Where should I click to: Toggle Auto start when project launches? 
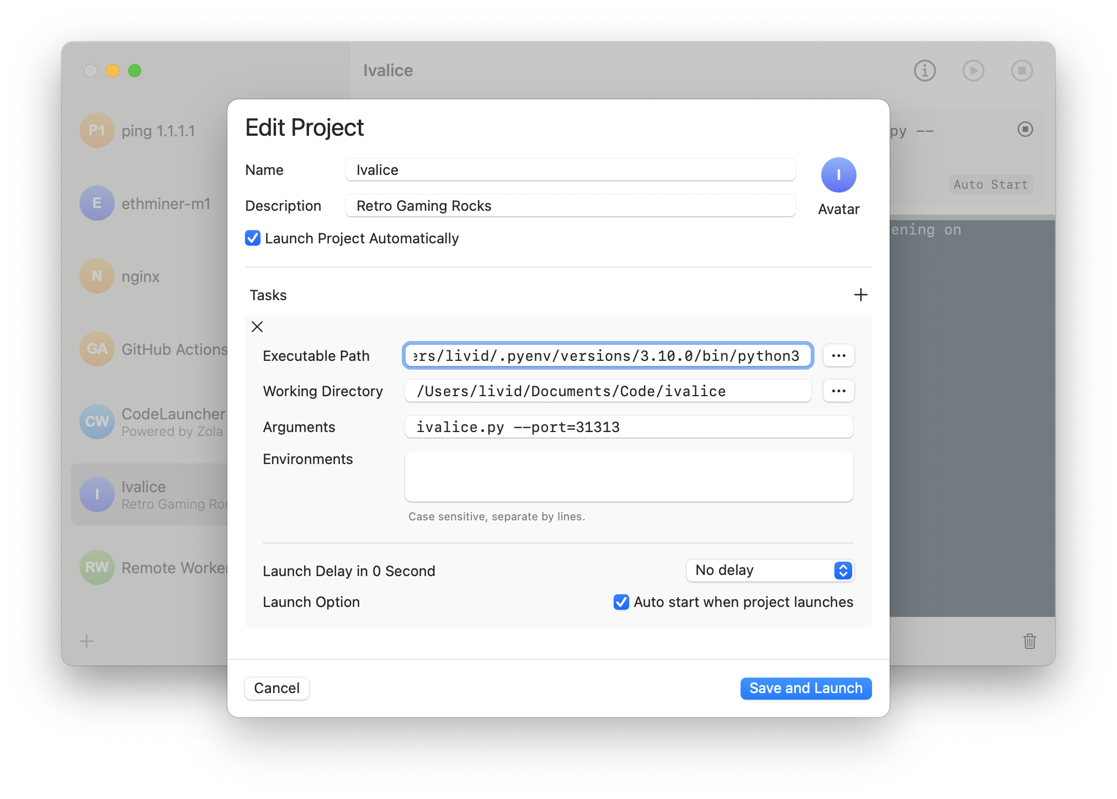tap(621, 602)
